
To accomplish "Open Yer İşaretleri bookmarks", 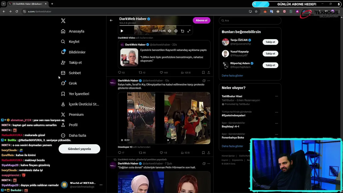I will pos(75,94).
